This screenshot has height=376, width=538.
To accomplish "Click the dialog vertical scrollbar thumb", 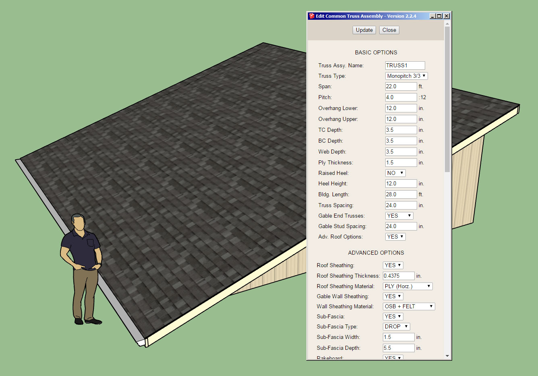I will coord(447,100).
